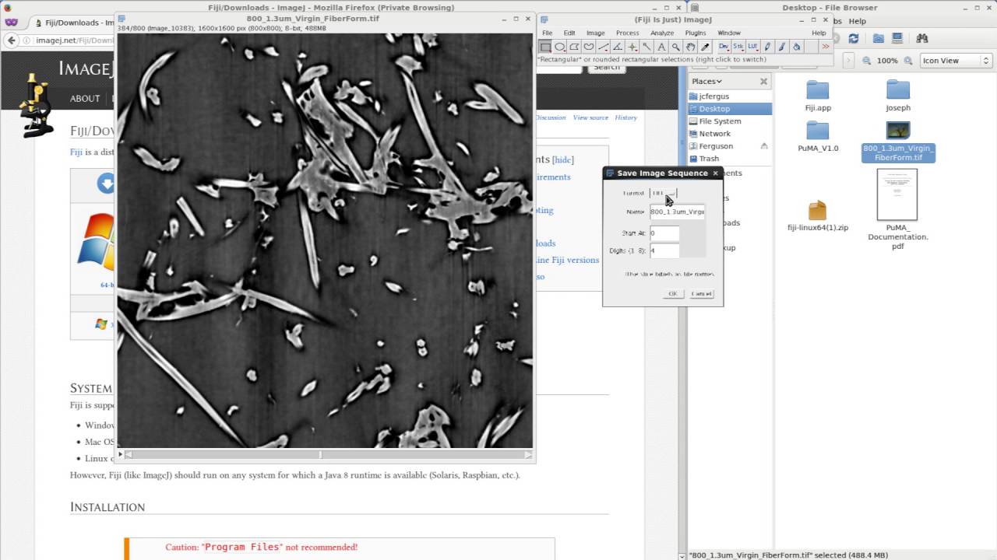This screenshot has height=560, width=997.
Task: Search for files with binoculars icon
Action: [922, 38]
